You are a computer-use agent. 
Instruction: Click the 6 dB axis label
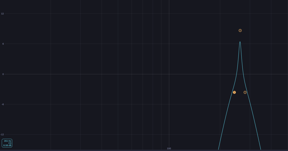coord(3,44)
